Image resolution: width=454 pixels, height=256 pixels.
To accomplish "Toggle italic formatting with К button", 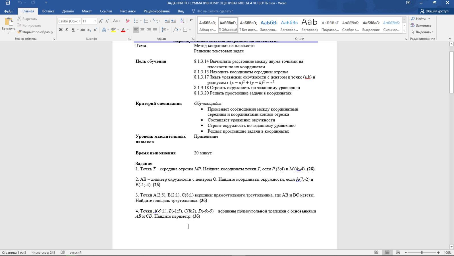I will click(x=67, y=30).
